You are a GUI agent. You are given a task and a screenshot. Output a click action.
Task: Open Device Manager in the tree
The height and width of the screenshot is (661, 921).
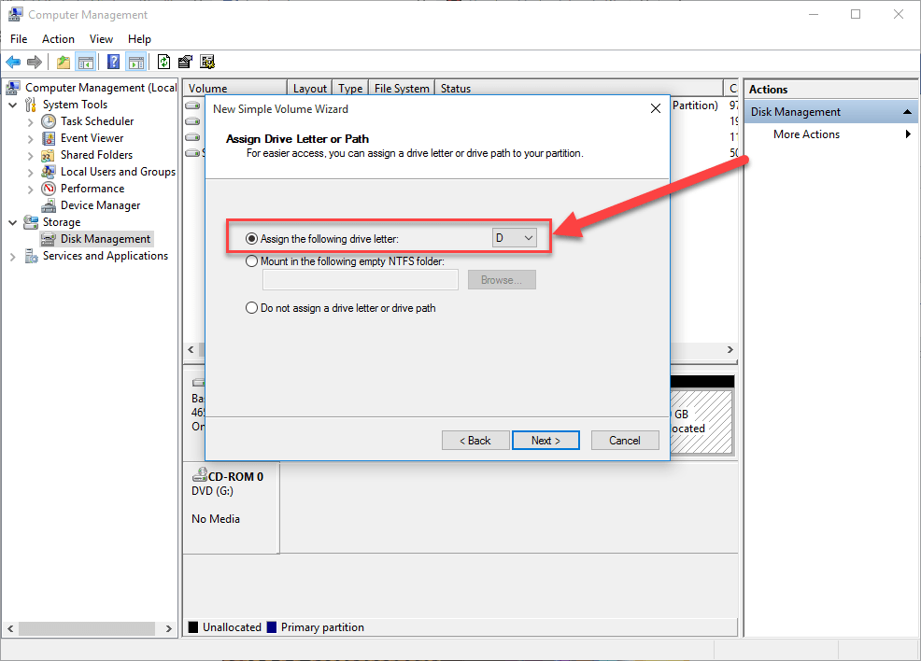coord(100,205)
